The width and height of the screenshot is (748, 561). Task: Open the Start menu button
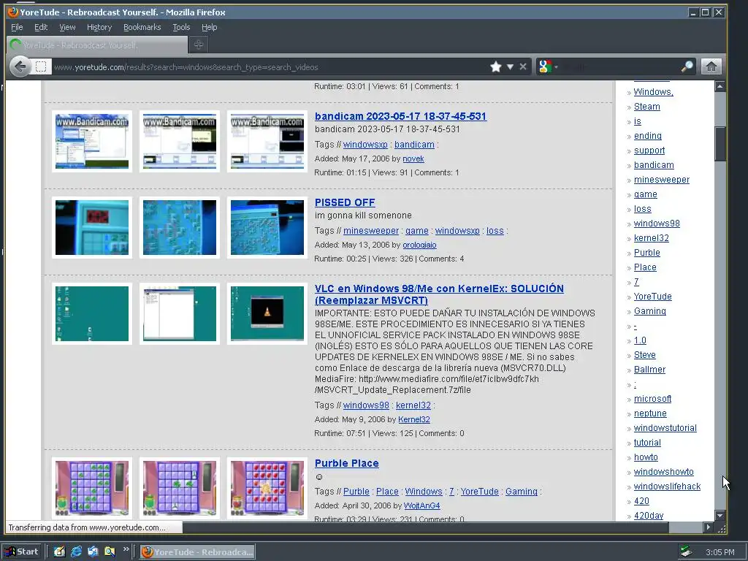22,552
